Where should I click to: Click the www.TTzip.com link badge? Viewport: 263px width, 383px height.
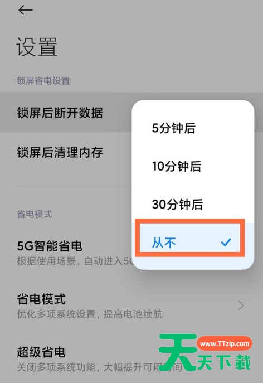(x=225, y=343)
